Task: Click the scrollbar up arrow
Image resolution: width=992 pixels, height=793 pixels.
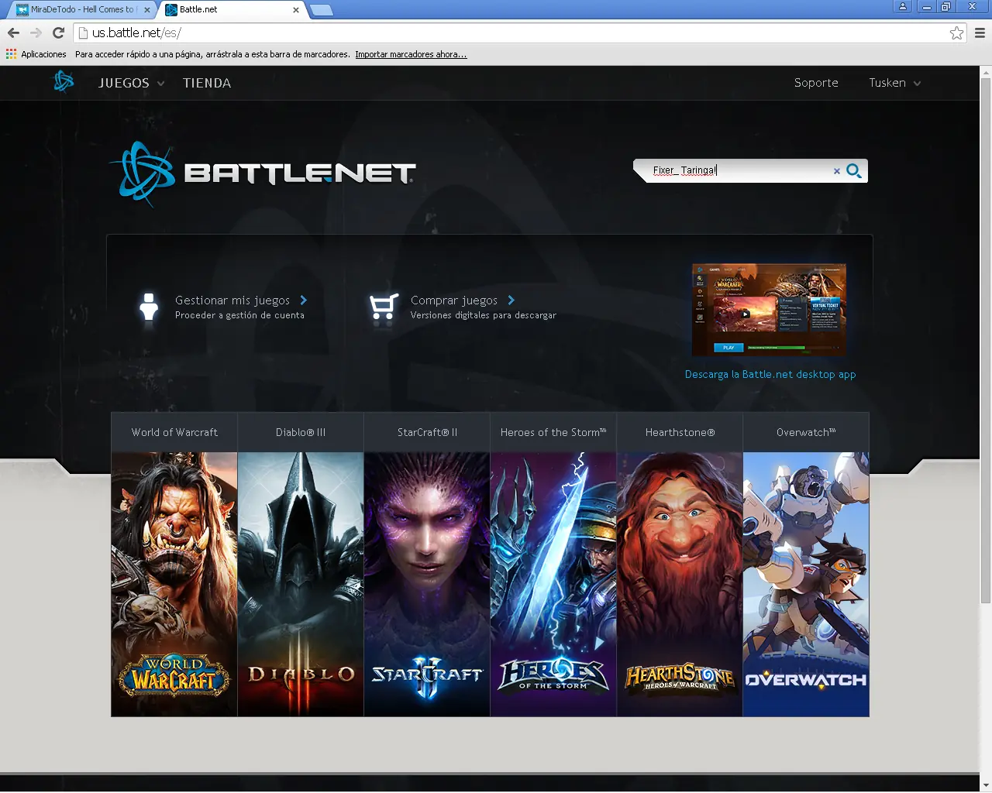Action: tap(986, 72)
